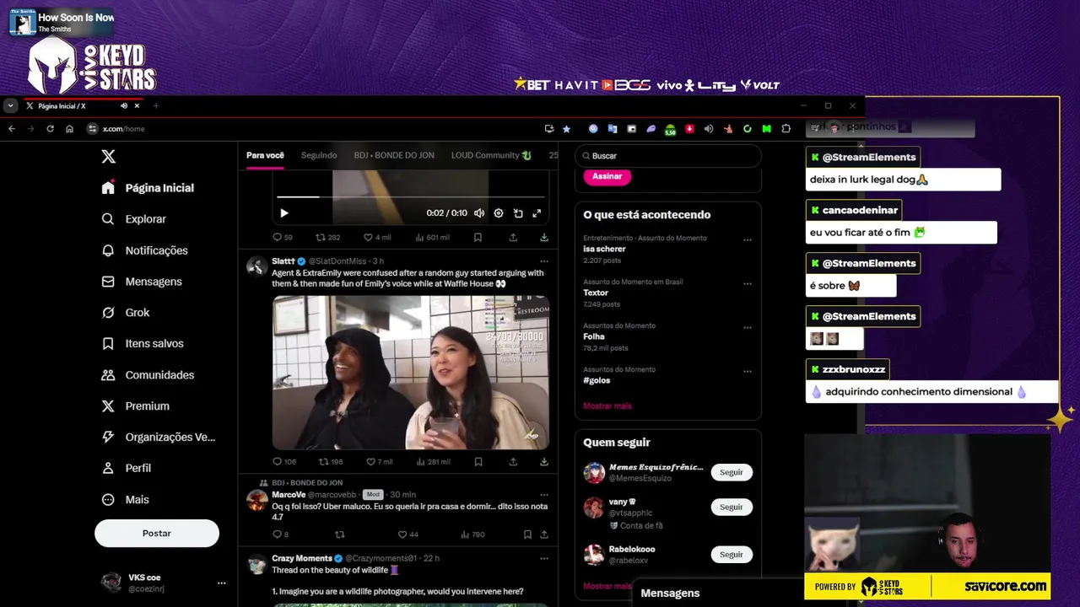Open options for the Folha trend

pos(747,327)
